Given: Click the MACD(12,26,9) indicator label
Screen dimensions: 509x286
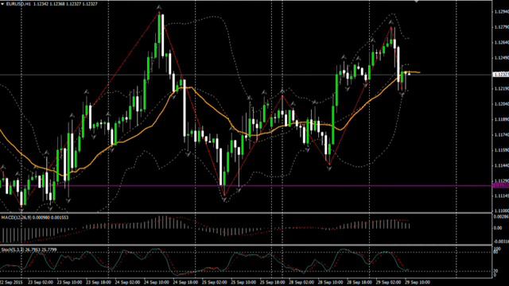Looking at the screenshot, I should click(16, 217).
